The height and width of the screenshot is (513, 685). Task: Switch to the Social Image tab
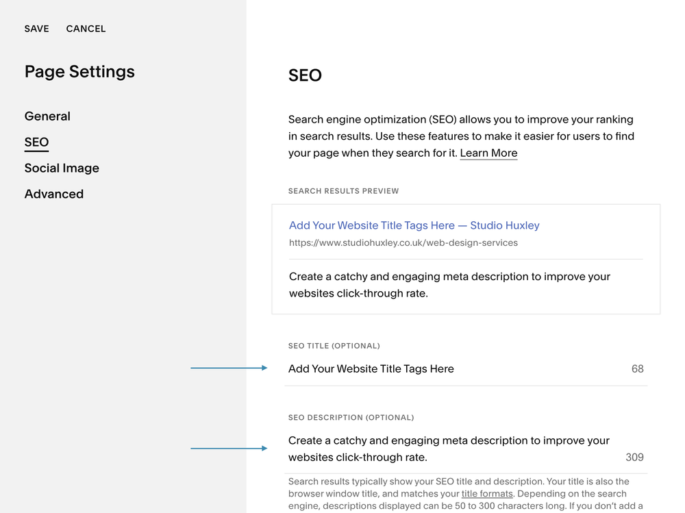(62, 168)
